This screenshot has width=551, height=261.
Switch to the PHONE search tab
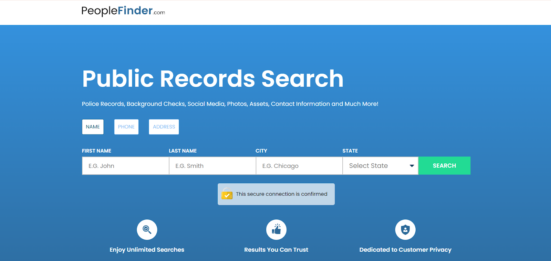(x=126, y=127)
